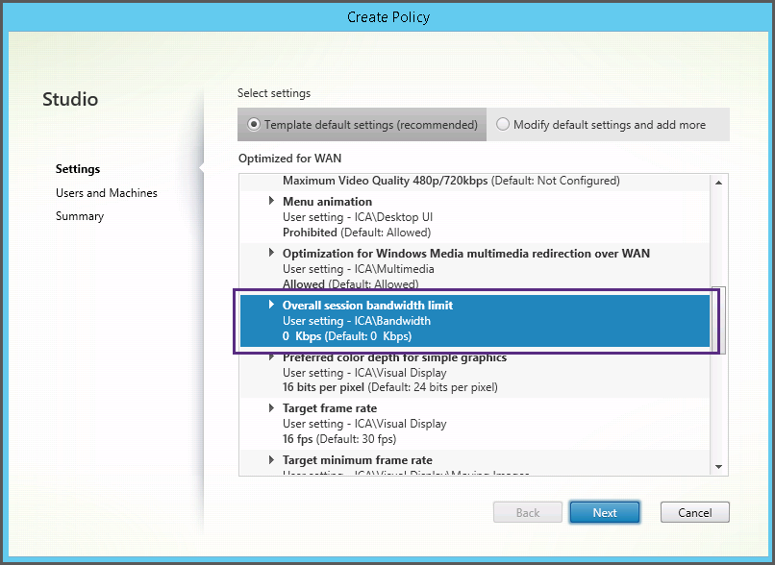Select Overall session bandwidth limit row title
Screen dimensions: 775x565
pyautogui.click(x=367, y=306)
